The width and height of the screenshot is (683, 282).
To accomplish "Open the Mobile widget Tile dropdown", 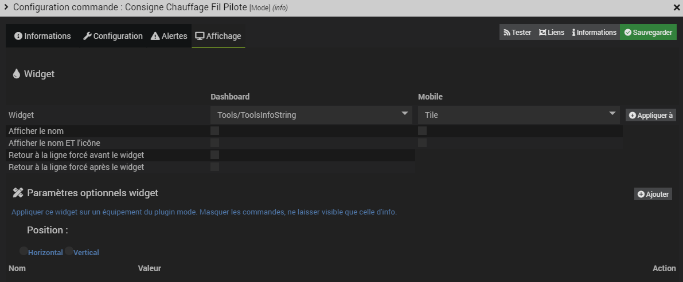I will click(518, 115).
